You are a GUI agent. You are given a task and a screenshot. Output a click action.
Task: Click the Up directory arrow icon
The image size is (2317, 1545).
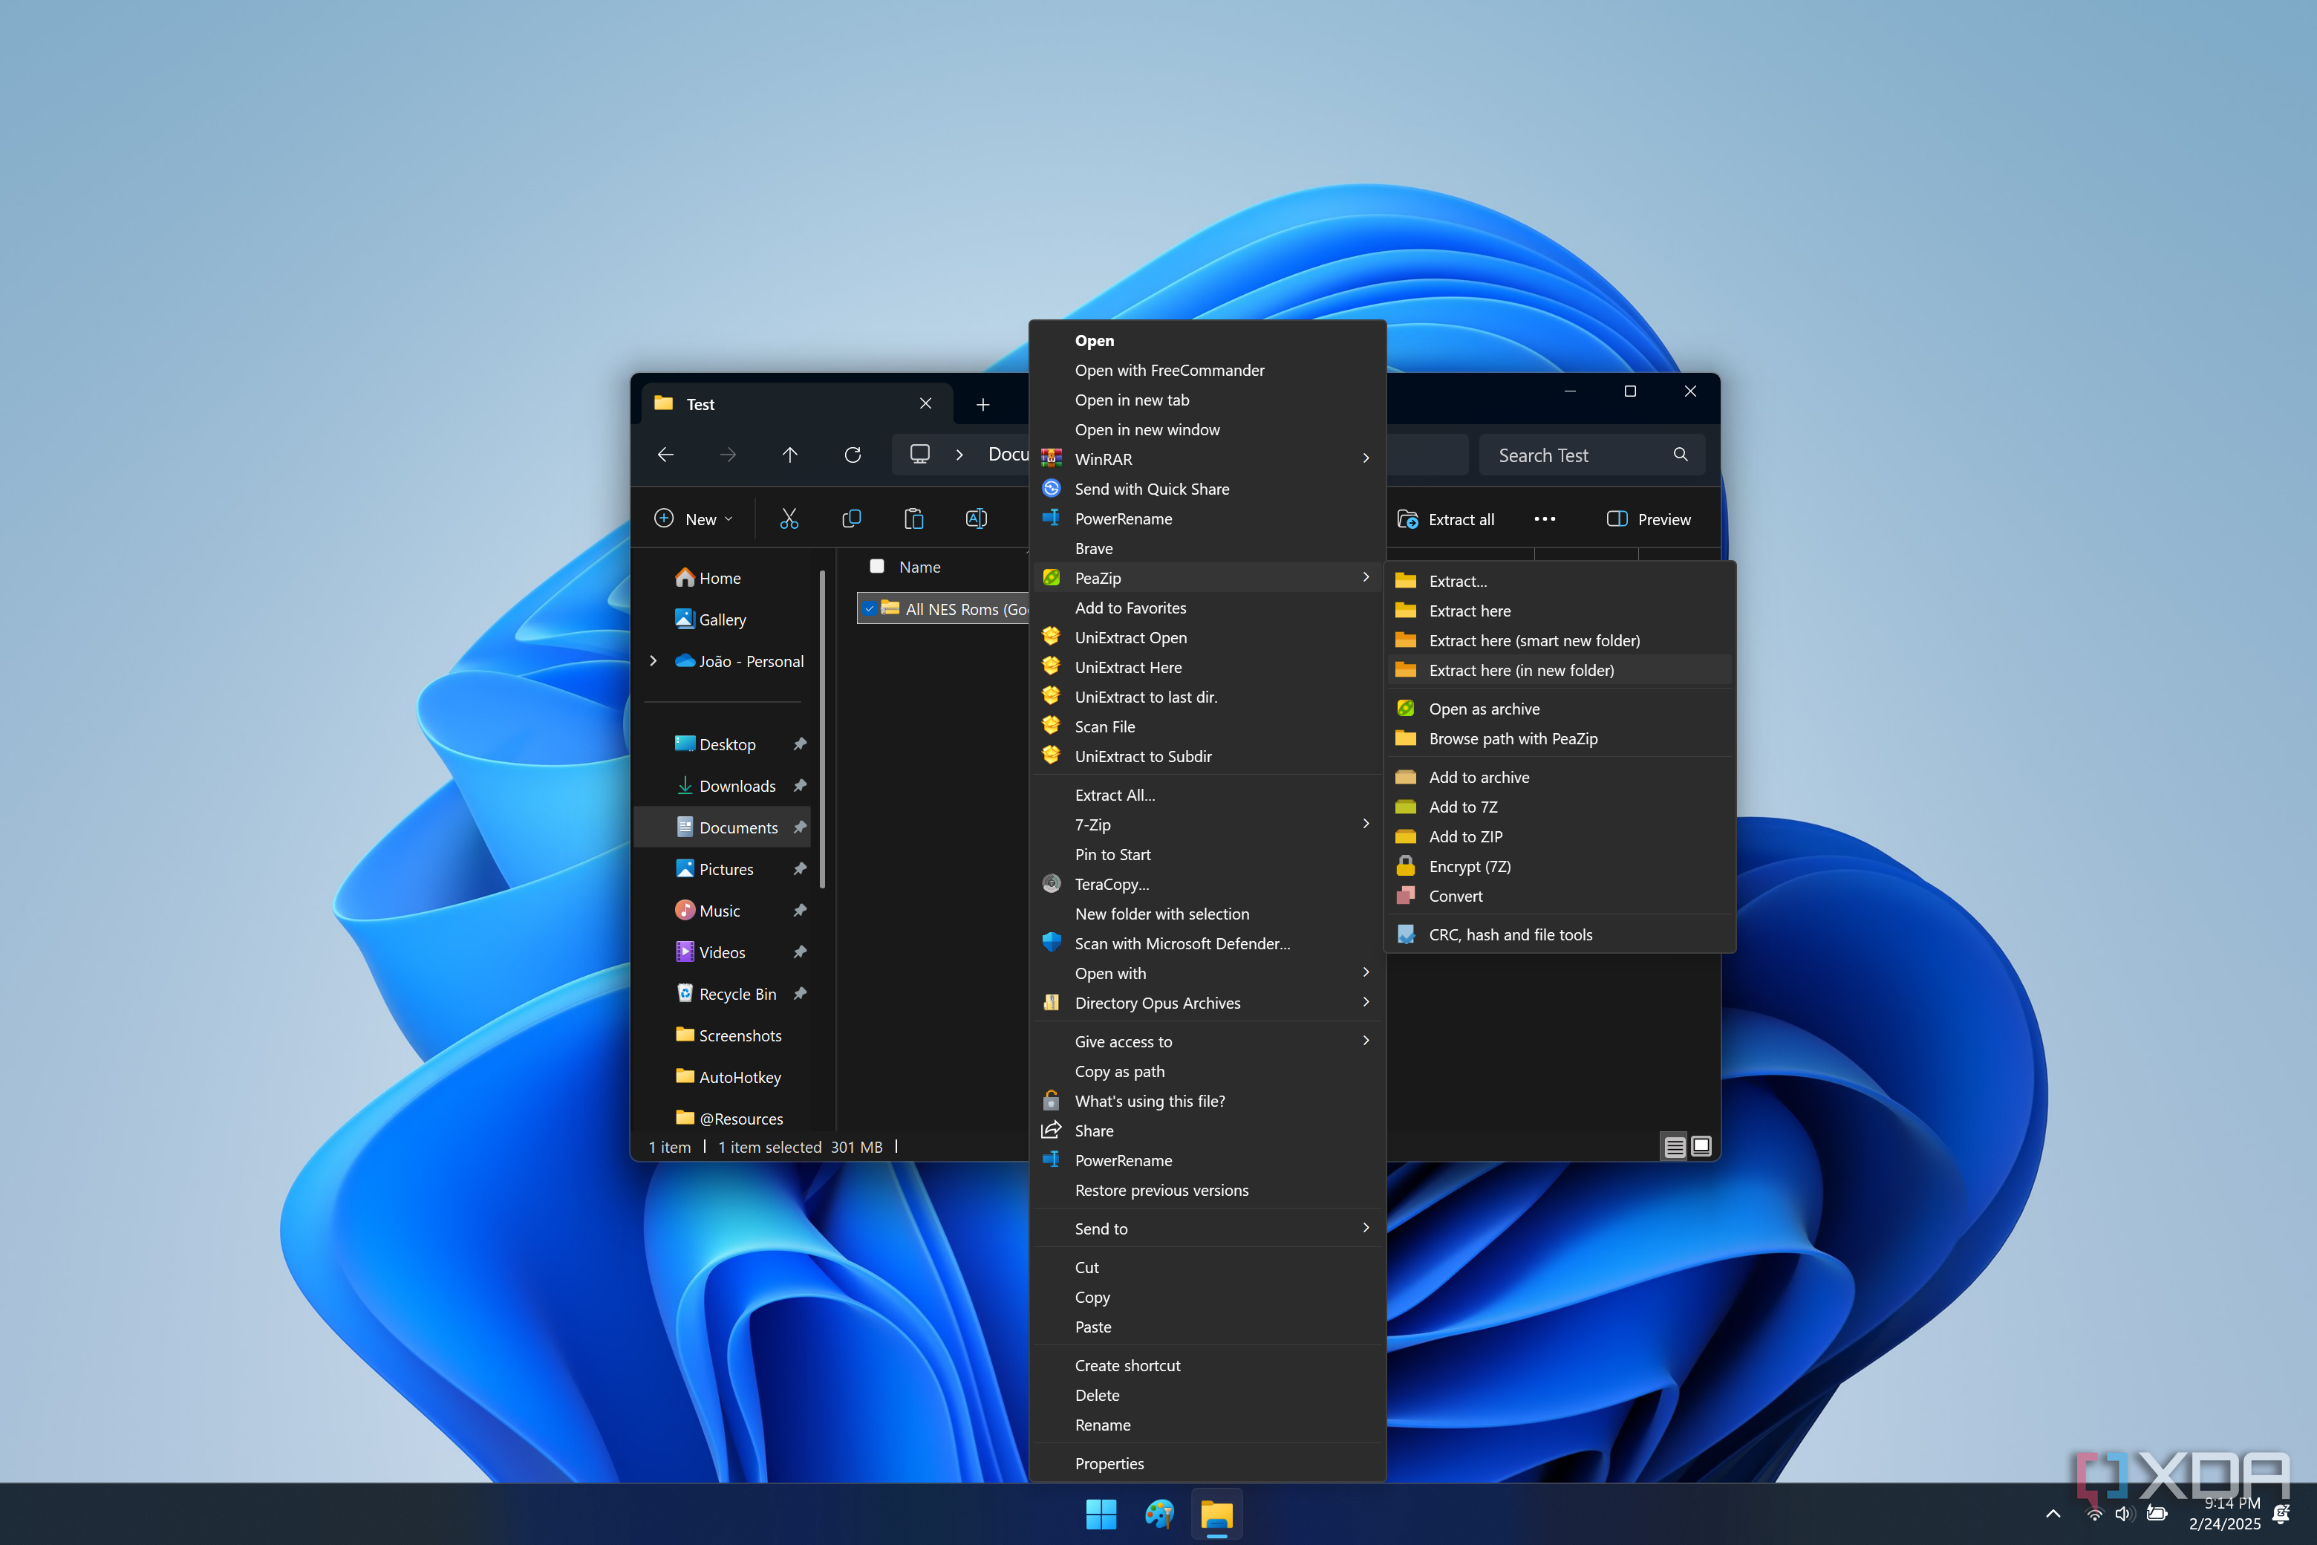[x=790, y=455]
